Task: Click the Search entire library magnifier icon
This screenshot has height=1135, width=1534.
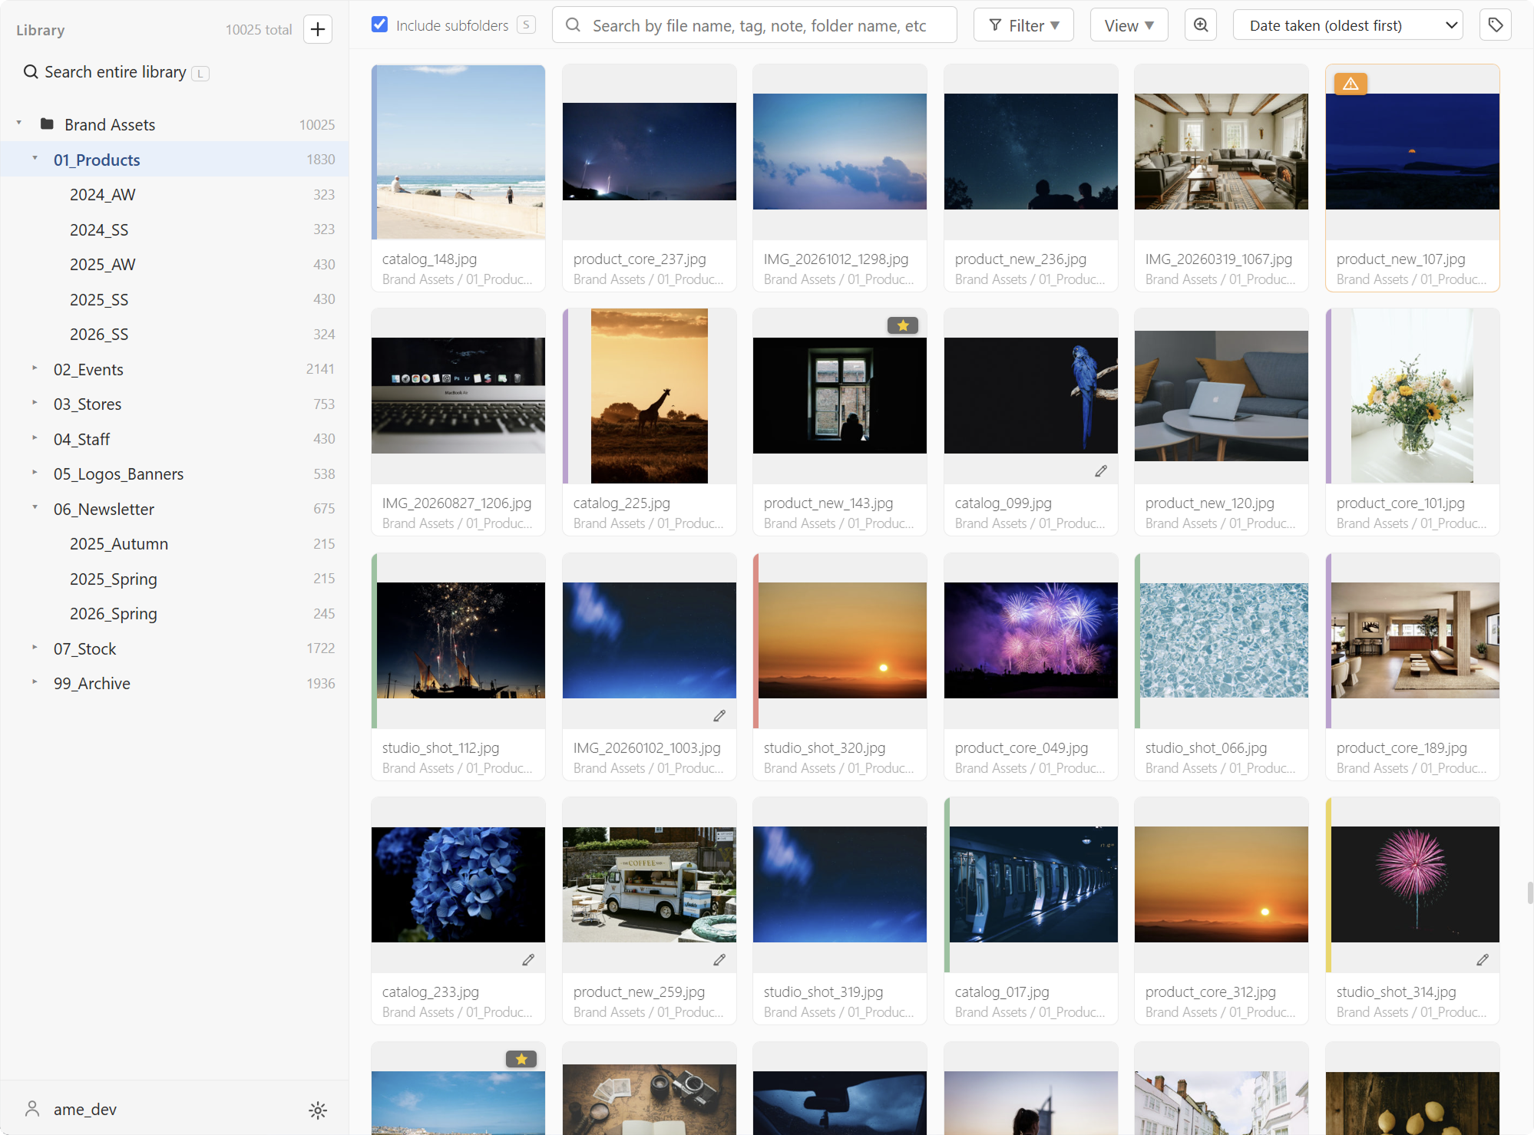Action: click(x=31, y=72)
